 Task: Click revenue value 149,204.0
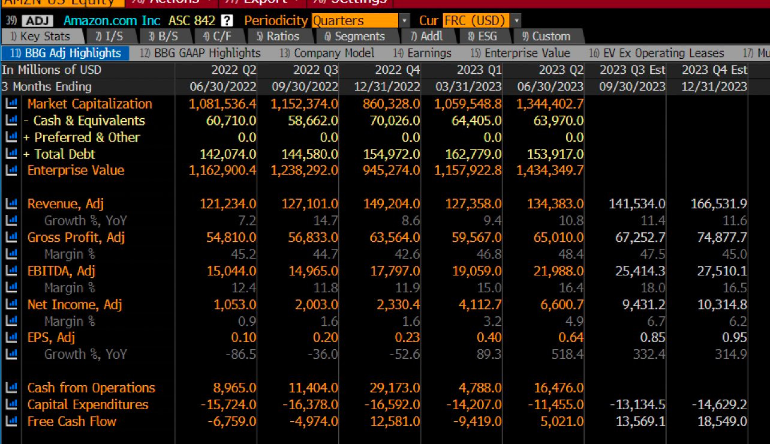[x=392, y=204]
